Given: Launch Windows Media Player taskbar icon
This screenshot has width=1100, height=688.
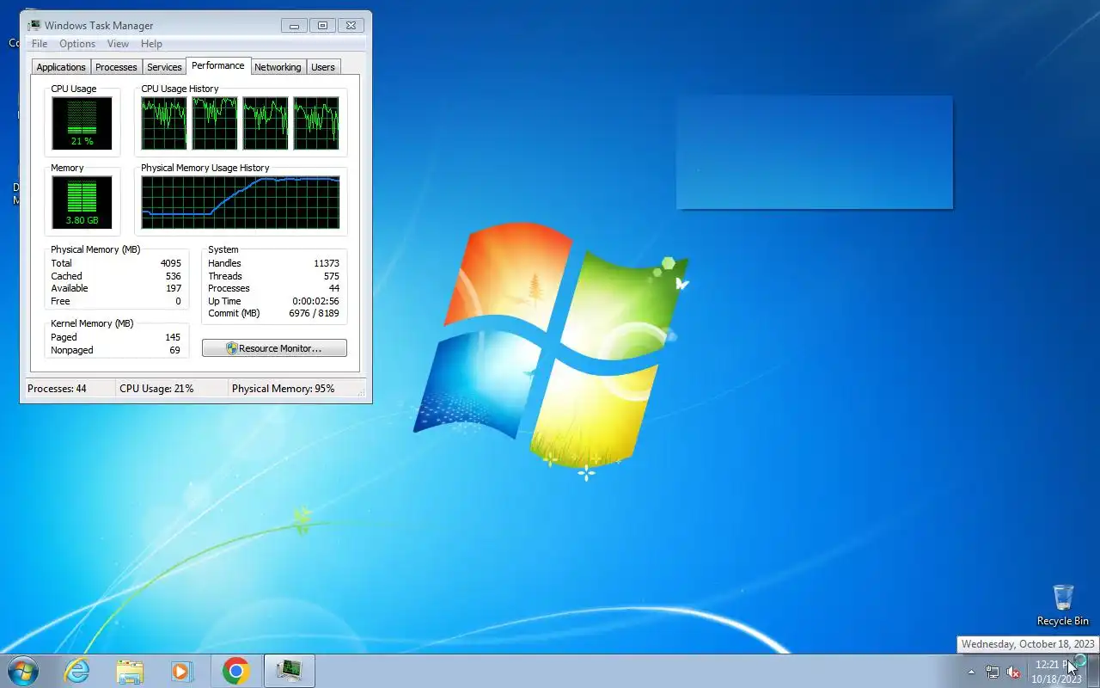Looking at the screenshot, I should (x=182, y=671).
